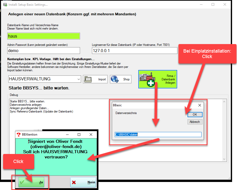Close the BBXtention window
The image size is (237, 190).
click(91, 135)
